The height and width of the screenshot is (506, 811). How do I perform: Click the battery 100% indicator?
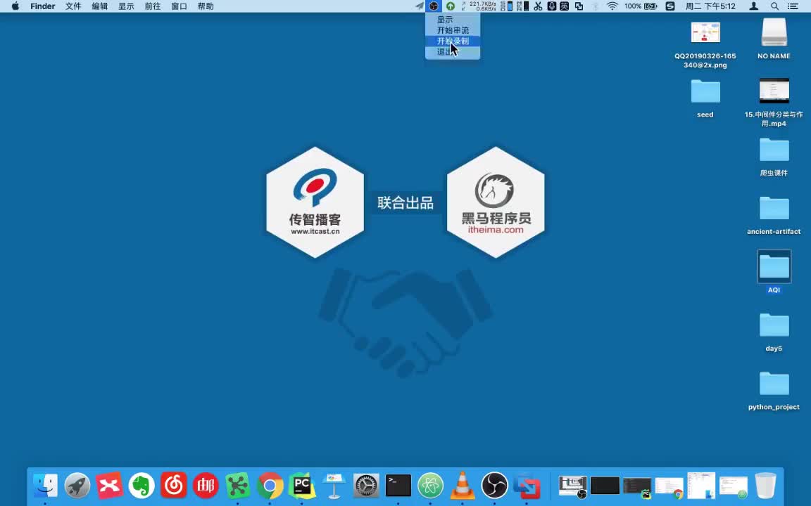641,6
